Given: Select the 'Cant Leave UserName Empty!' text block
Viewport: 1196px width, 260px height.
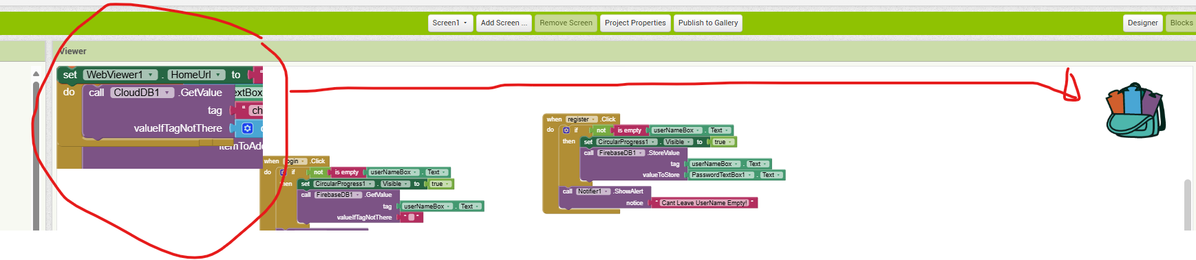Looking at the screenshot, I should point(704,203).
